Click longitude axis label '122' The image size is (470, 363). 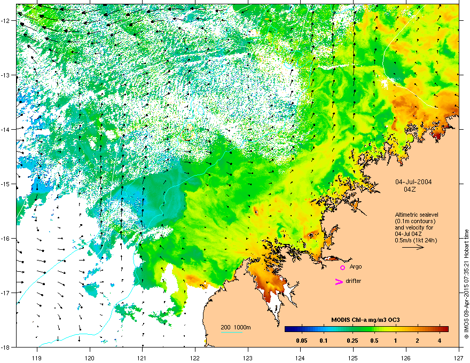pyautogui.click(x=195, y=358)
